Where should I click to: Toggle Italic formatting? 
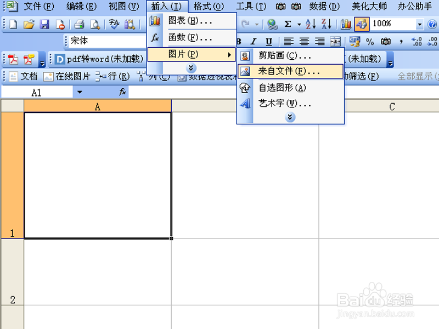254,42
